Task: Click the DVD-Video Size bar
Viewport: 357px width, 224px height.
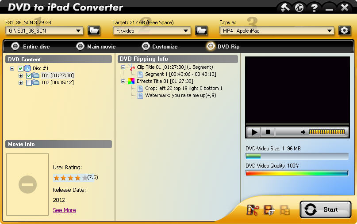Action: pyautogui.click(x=297, y=157)
